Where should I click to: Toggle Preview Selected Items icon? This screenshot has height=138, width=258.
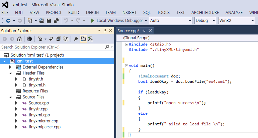(83, 39)
